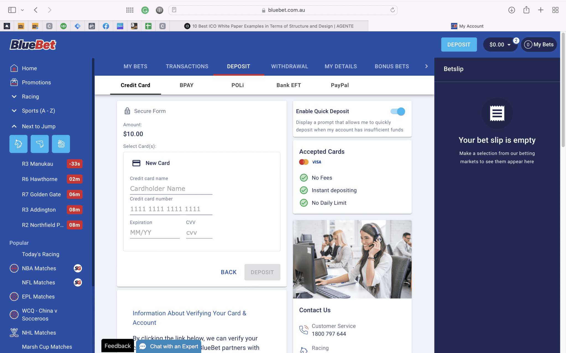Screen dimensions: 566x353
Task: Click the BlueBet logo
Action: click(33, 44)
